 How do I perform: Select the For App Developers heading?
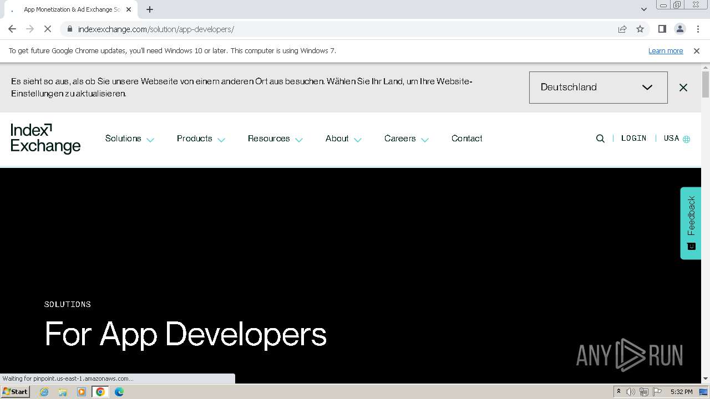tap(185, 334)
